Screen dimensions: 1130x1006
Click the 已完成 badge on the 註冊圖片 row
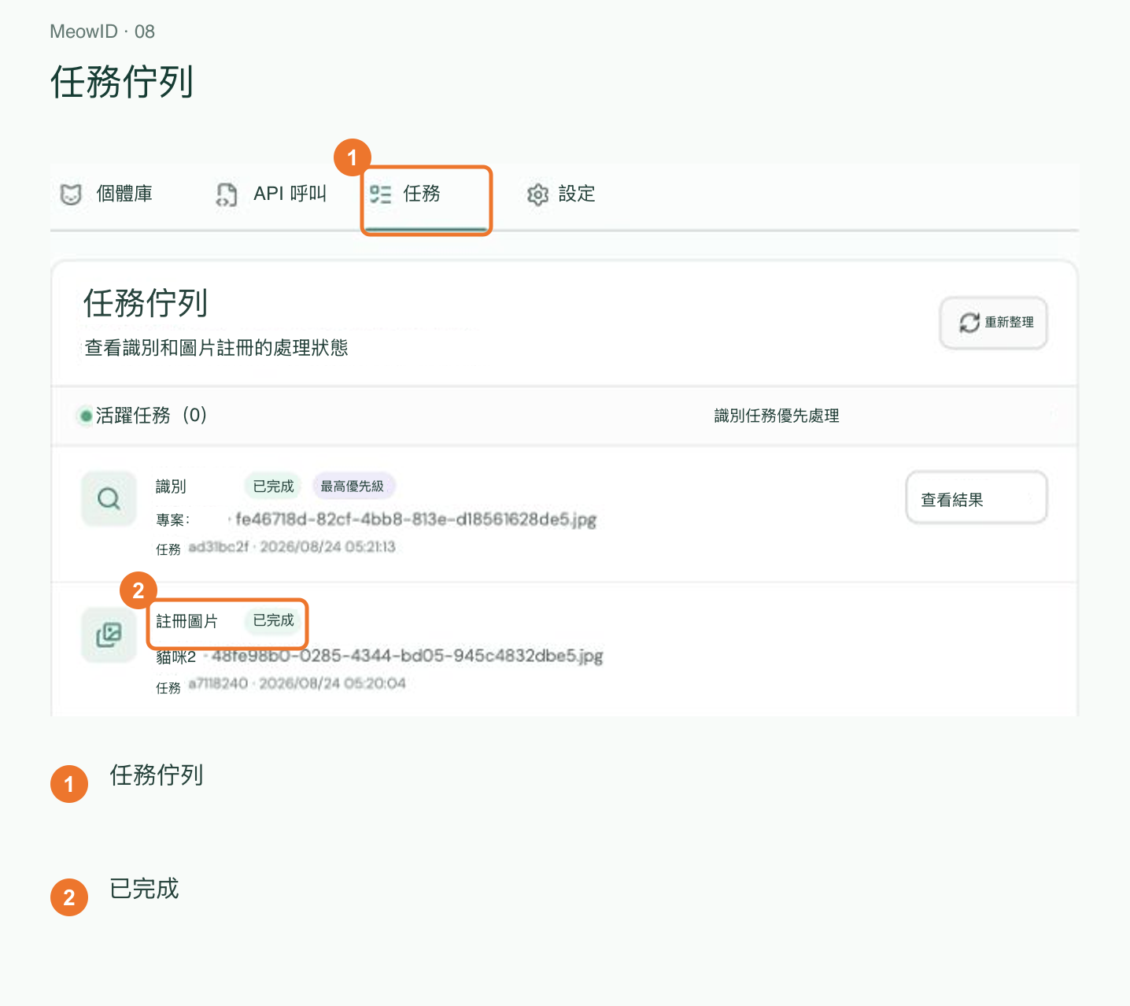274,620
